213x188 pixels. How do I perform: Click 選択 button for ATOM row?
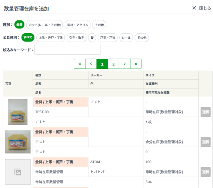click(x=205, y=172)
